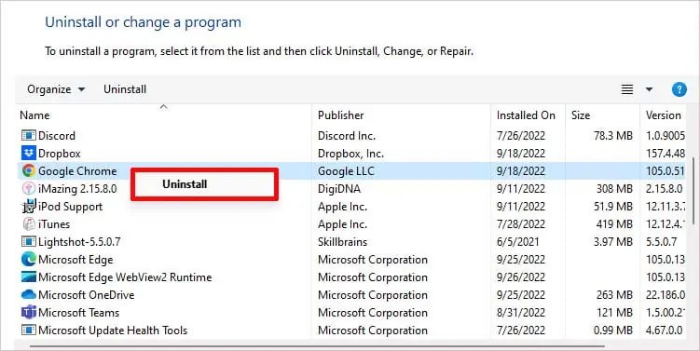Image resolution: width=700 pixels, height=351 pixels.
Task: Expand the view options dropdown arrow
Action: coord(649,89)
